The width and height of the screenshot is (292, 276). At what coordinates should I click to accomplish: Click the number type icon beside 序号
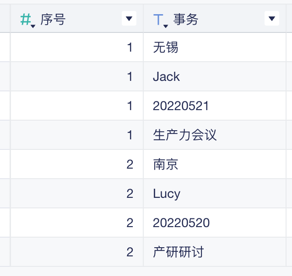tap(27, 20)
